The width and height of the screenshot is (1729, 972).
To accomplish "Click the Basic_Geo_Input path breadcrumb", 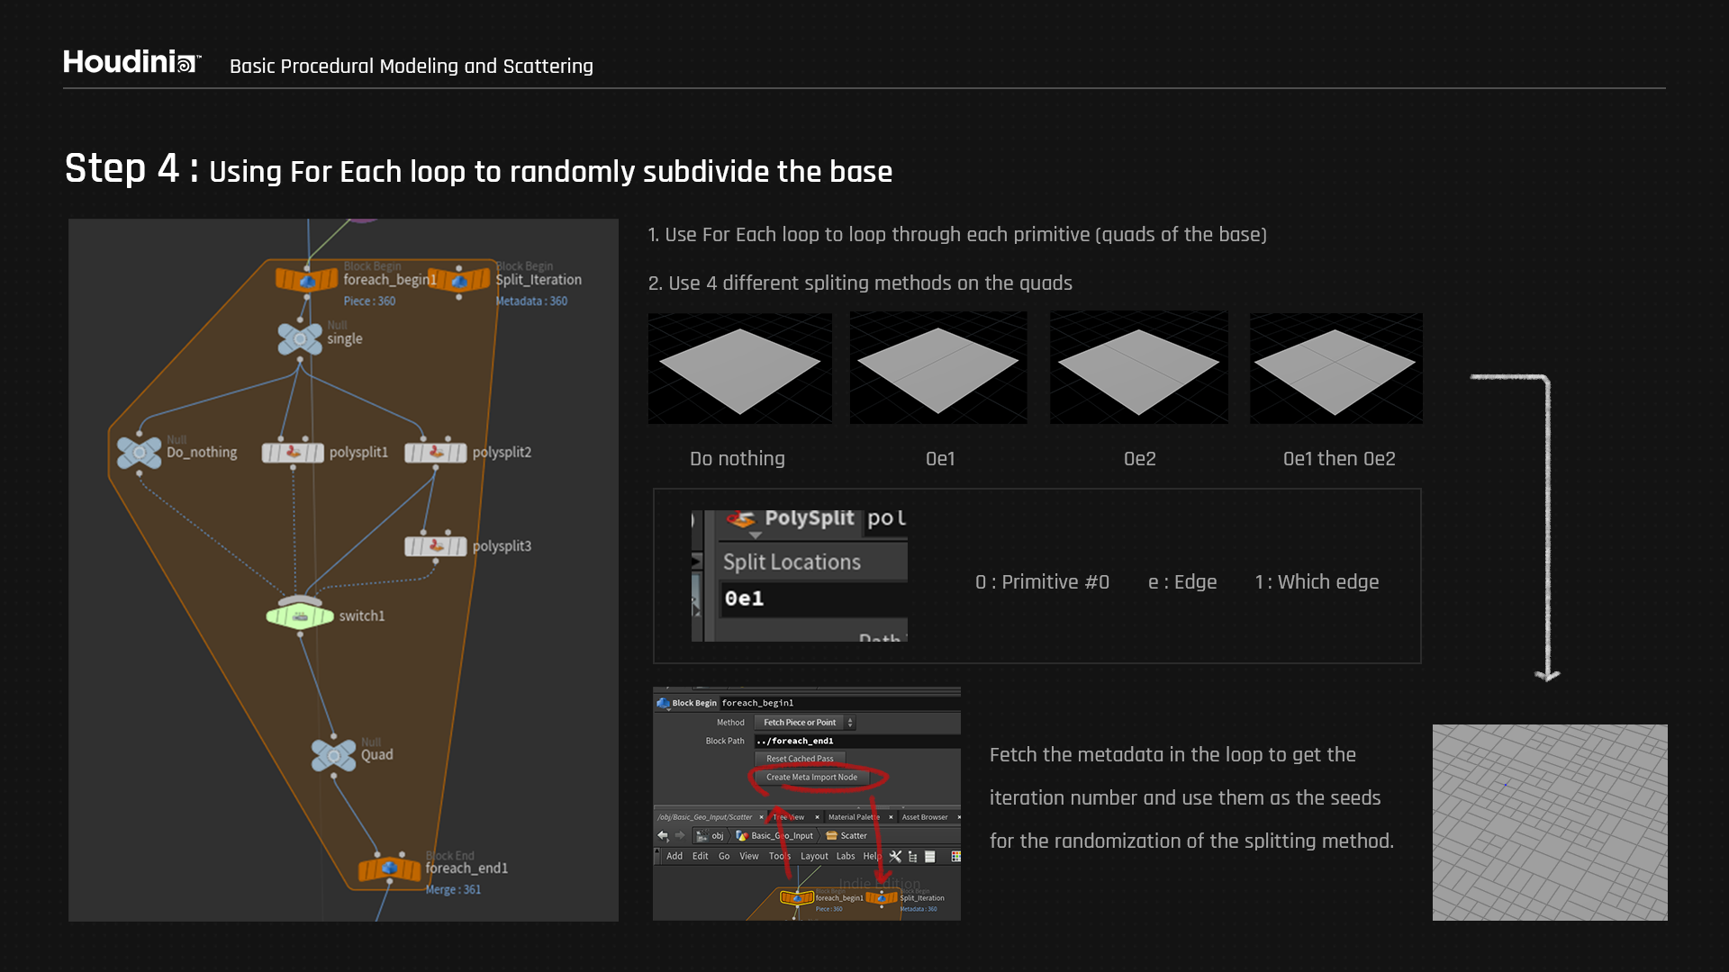I will click(x=774, y=835).
